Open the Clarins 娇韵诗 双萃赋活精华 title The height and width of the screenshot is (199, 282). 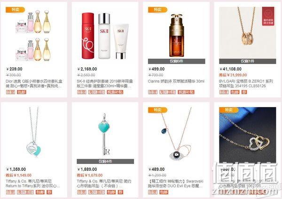point(176,81)
